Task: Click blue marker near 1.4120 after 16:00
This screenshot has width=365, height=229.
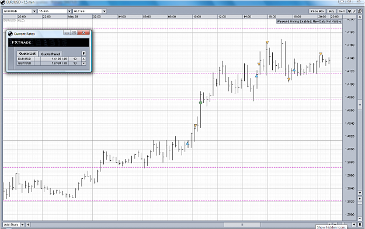Action: tap(294, 70)
